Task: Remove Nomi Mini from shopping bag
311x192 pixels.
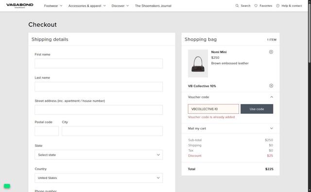Action: (271, 52)
